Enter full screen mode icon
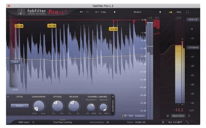This screenshot has width=206, height=128. [188, 12]
